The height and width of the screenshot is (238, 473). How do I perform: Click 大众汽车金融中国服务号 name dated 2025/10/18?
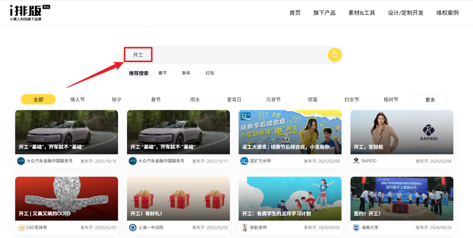coord(50,161)
